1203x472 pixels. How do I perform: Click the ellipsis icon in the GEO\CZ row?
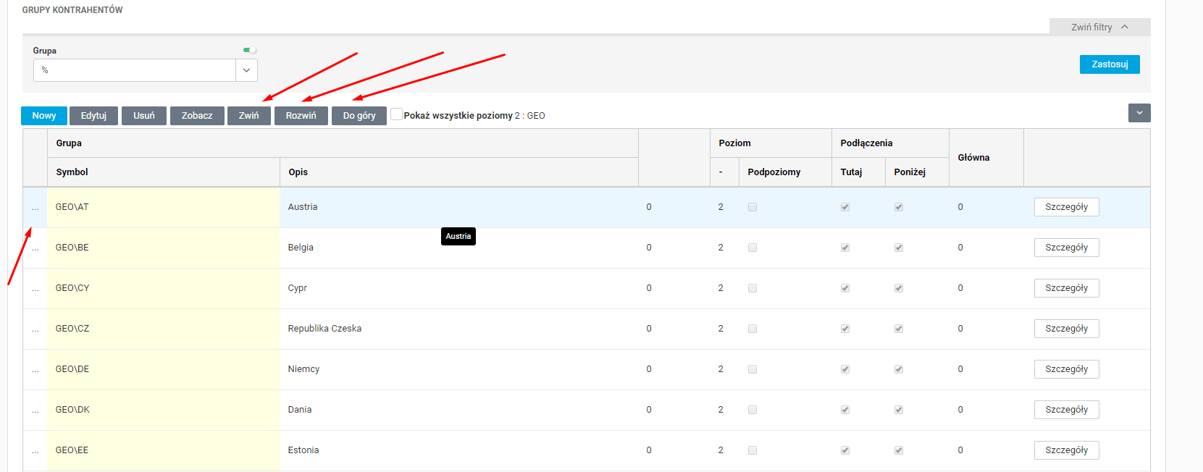35,330
